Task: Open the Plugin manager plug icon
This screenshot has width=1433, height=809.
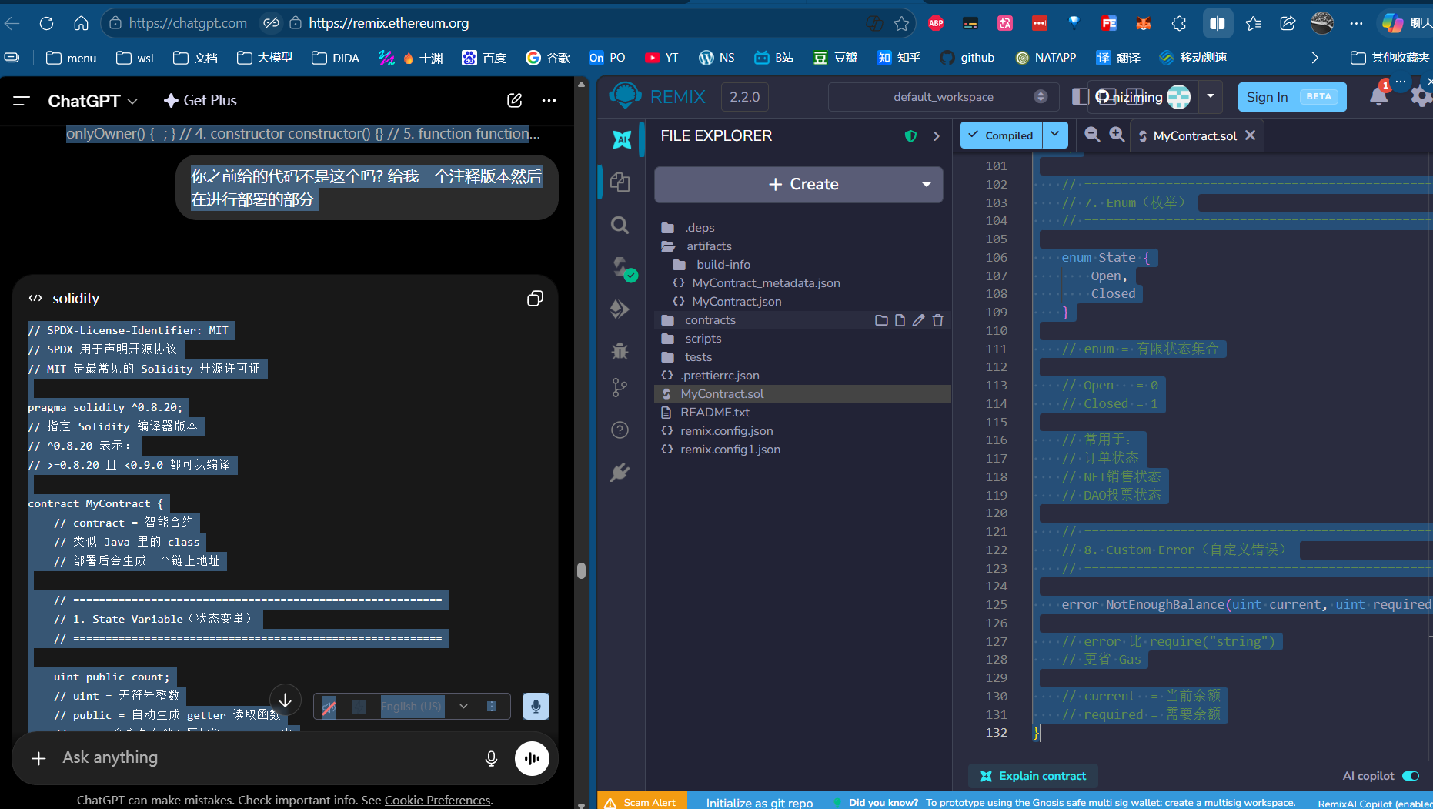Action: (620, 472)
